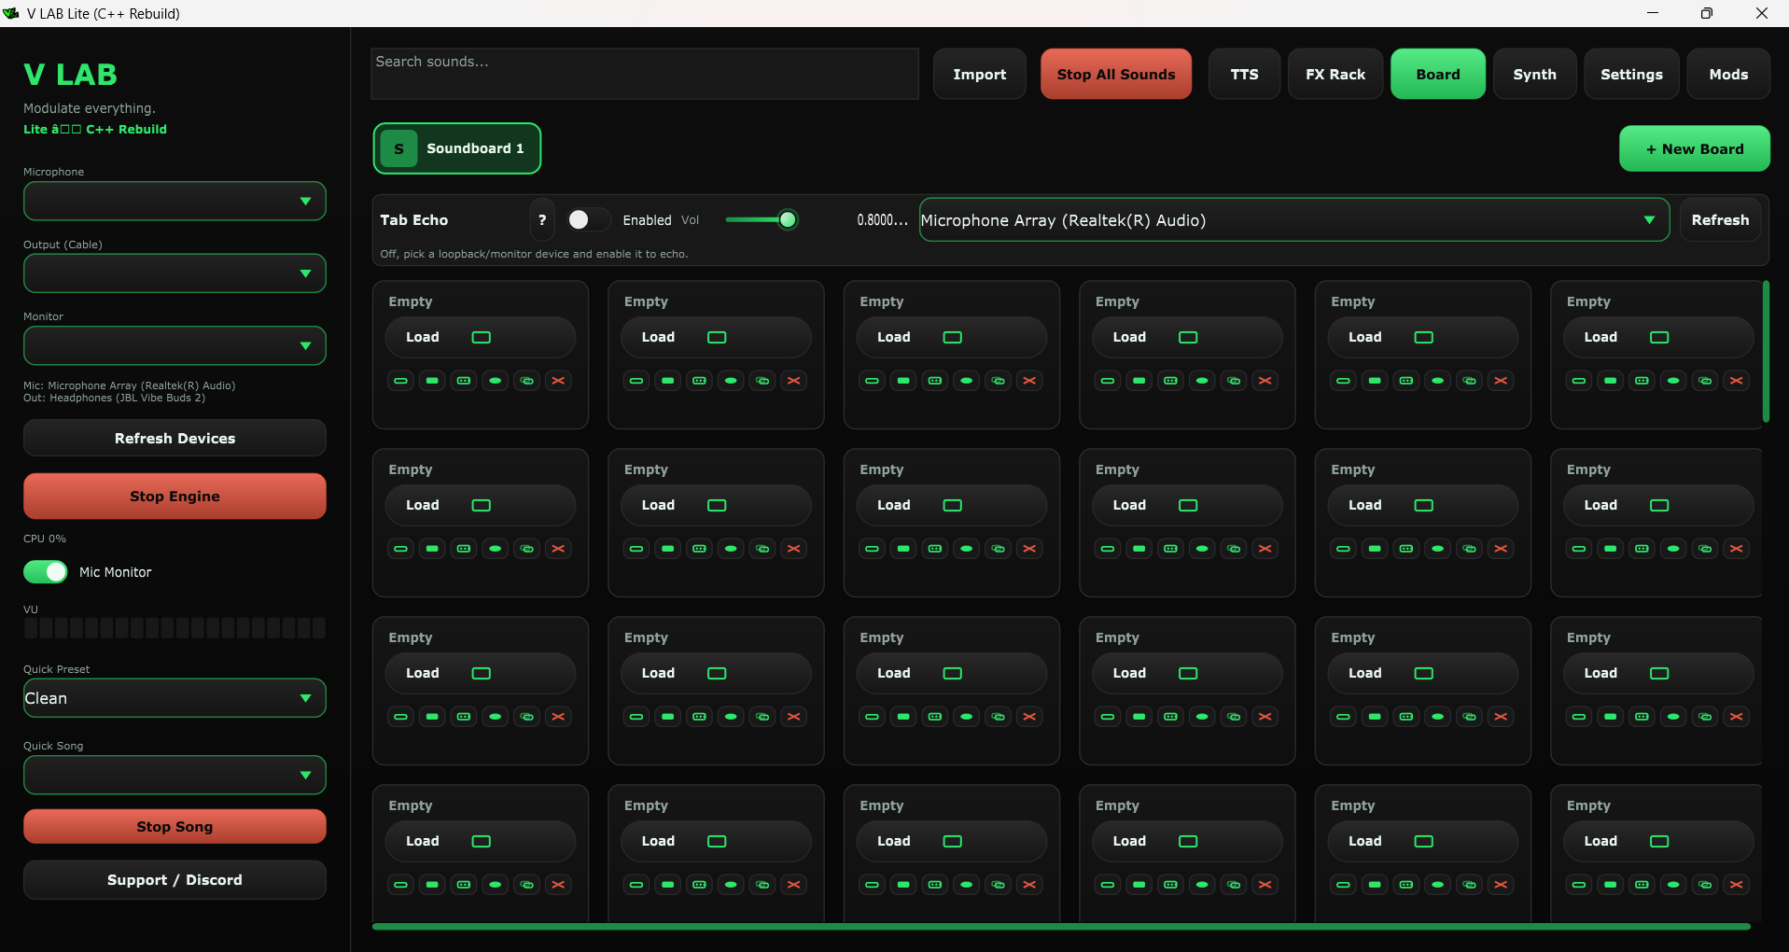Click the vertical scrollbar of the pad grid
This screenshot has height=952, width=1789.
[1766, 351]
